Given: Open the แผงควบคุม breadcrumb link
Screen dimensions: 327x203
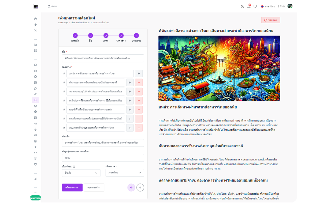Looking at the screenshot, I should 63,22.
